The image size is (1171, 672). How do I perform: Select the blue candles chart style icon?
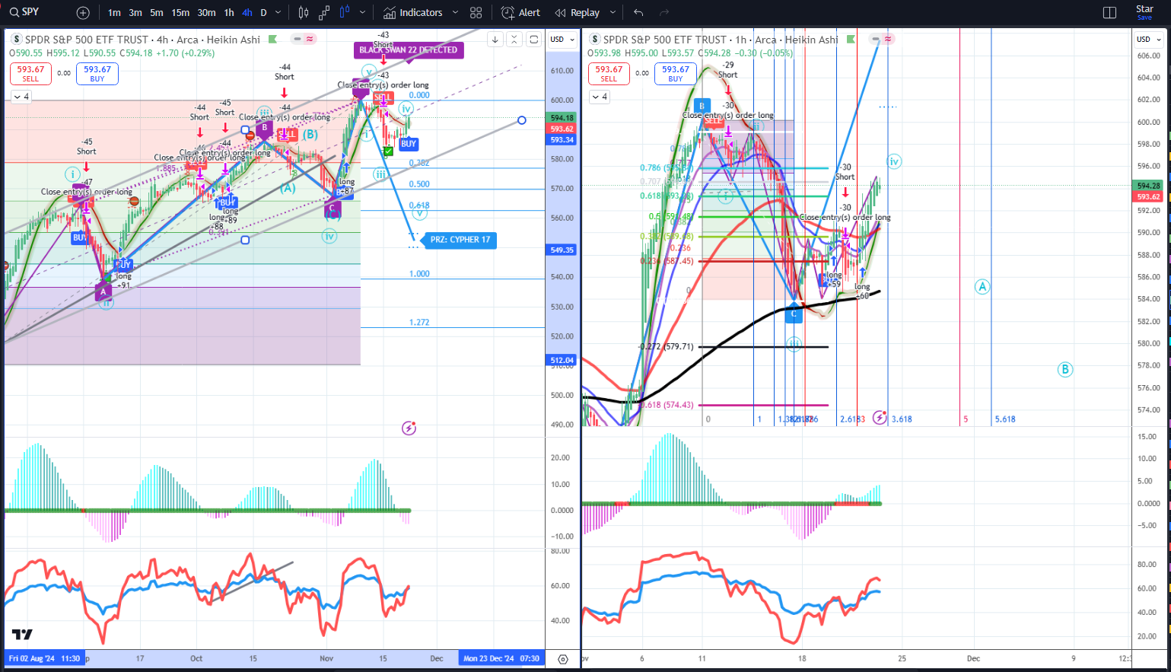[345, 13]
